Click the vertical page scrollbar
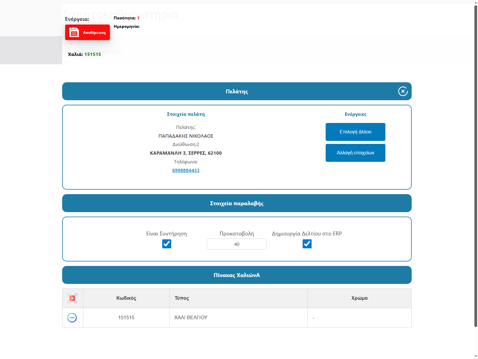The width and height of the screenshot is (478, 359). [x=476, y=166]
